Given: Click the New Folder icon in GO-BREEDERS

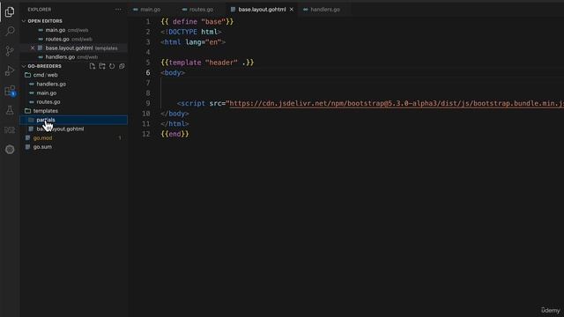Looking at the screenshot, I should tap(102, 66).
